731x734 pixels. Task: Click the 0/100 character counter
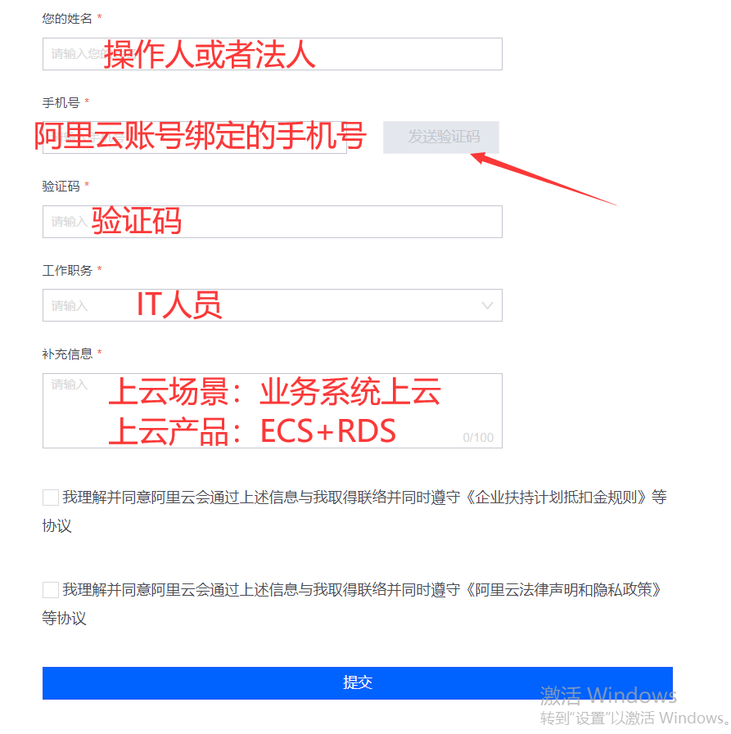478,437
